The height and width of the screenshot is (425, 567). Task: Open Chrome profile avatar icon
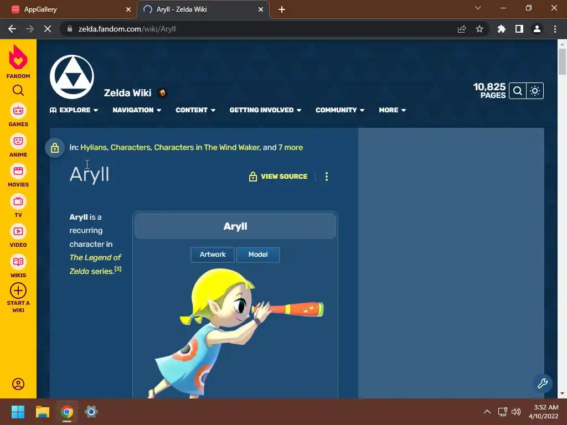point(537,29)
